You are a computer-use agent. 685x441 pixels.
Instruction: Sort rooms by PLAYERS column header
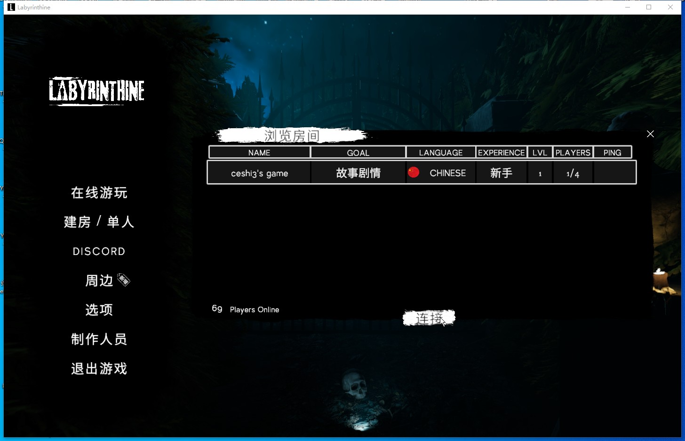point(573,152)
